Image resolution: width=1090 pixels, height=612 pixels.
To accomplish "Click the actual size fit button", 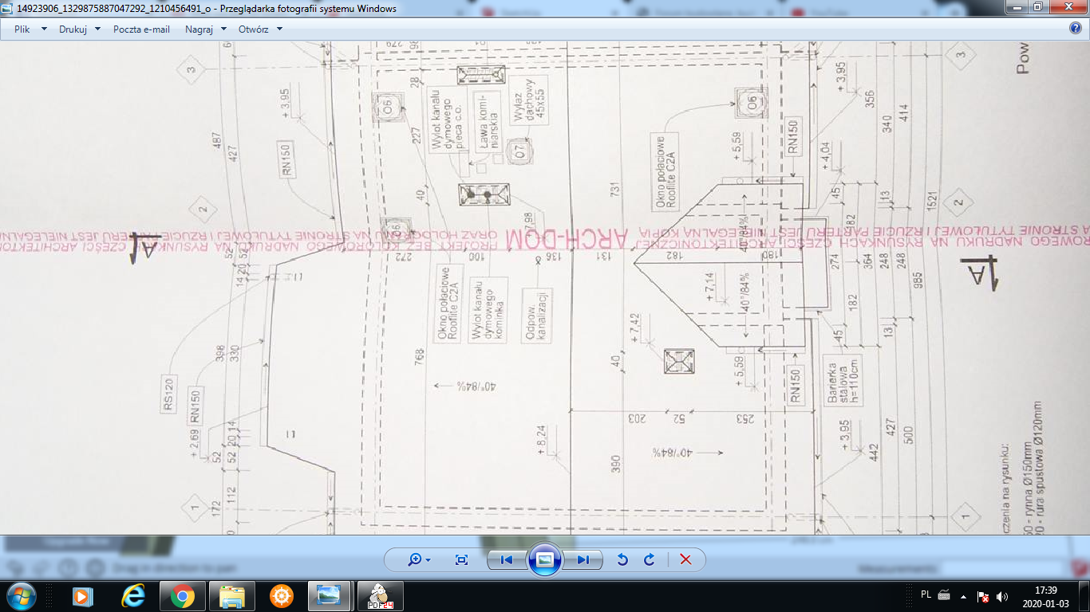I will coord(461,559).
